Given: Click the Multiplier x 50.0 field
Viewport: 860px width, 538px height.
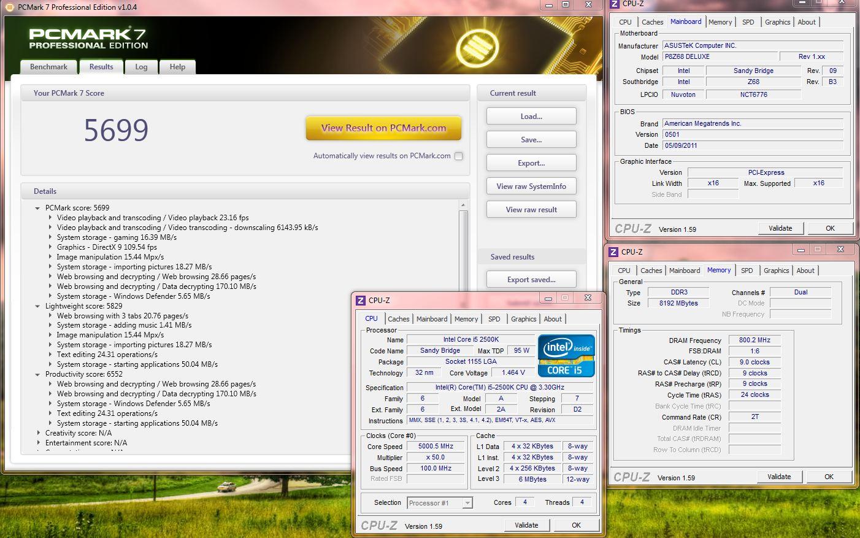Looking at the screenshot, I should 436,458.
